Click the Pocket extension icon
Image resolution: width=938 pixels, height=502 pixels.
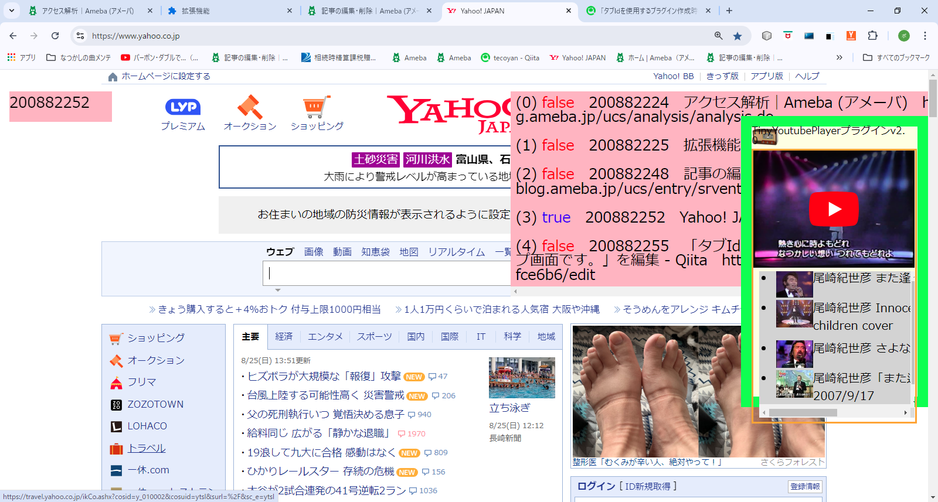(788, 36)
